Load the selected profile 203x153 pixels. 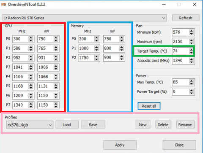coord(67,125)
